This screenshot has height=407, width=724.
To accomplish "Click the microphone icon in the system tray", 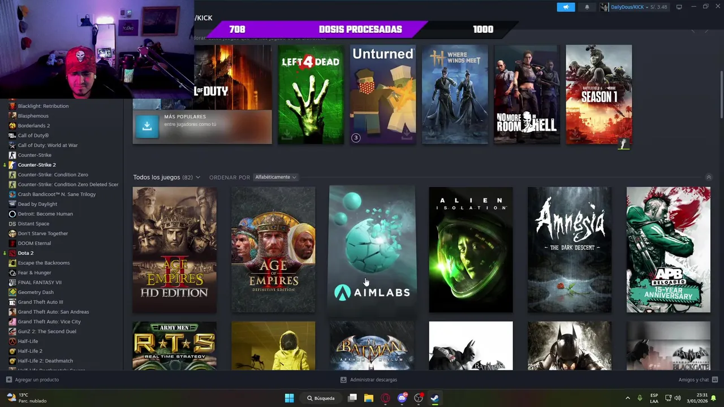I will coord(640,398).
